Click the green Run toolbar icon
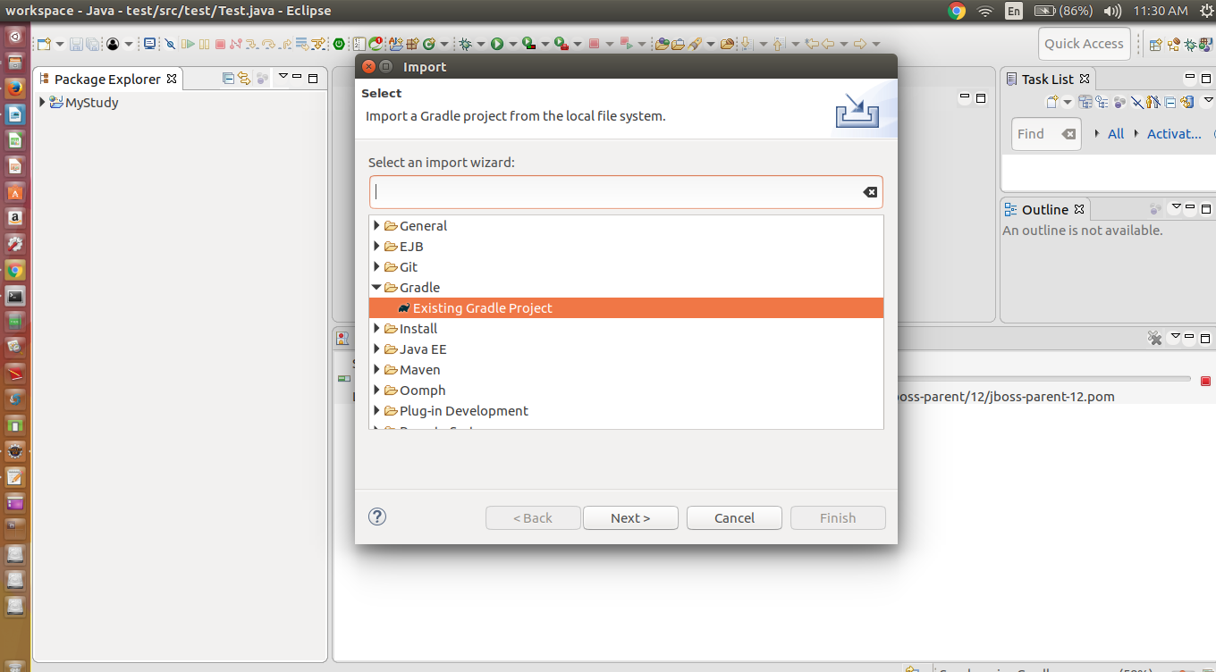 coord(497,44)
